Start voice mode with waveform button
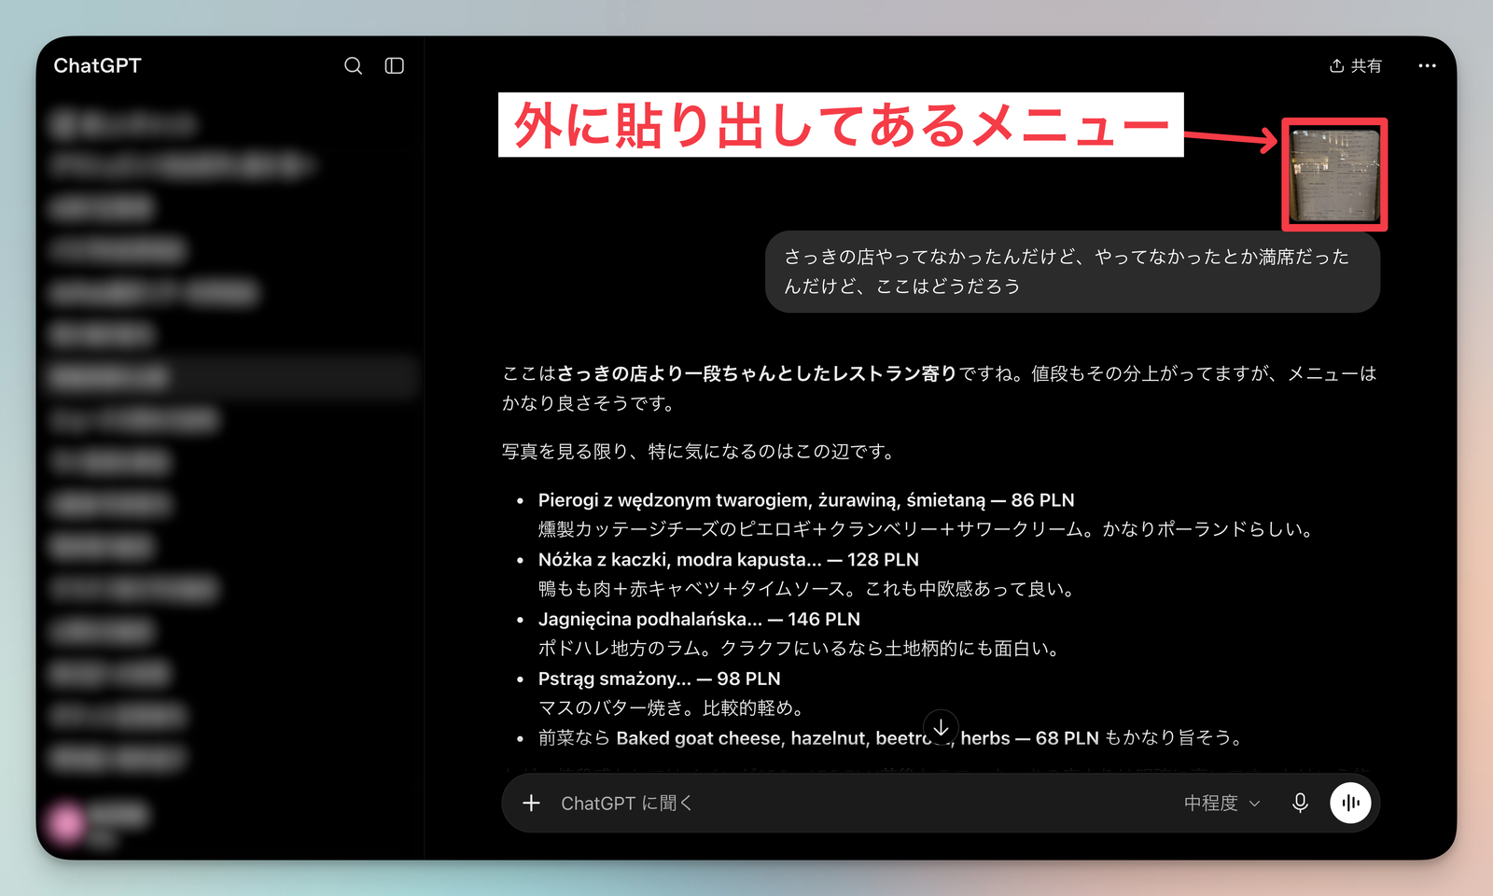The image size is (1493, 896). 1350,803
